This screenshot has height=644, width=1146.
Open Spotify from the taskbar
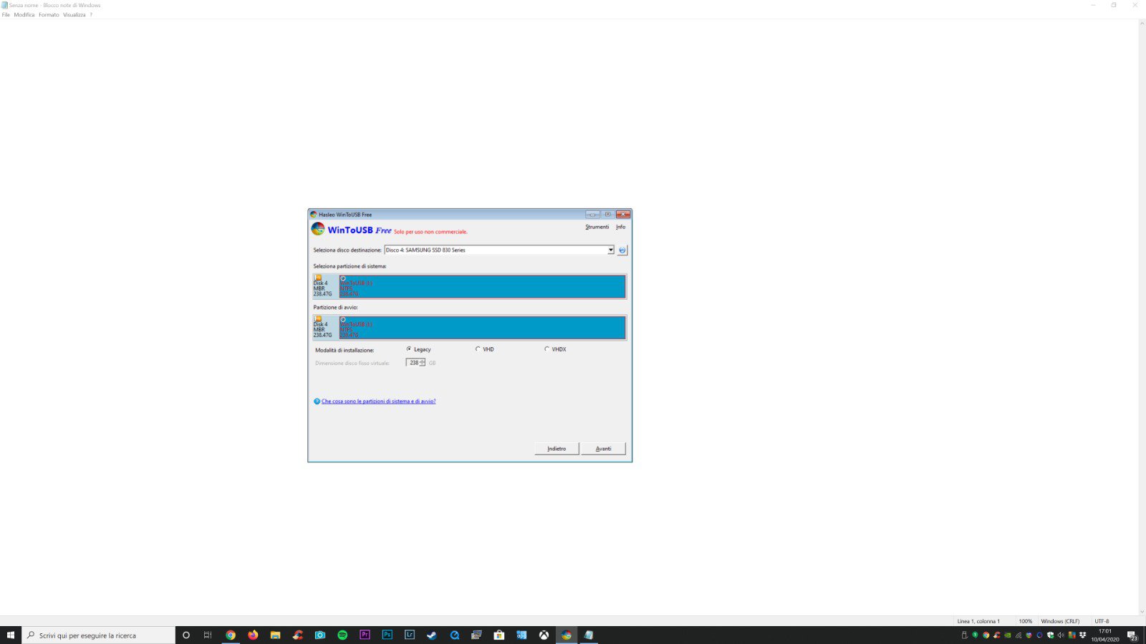click(342, 635)
